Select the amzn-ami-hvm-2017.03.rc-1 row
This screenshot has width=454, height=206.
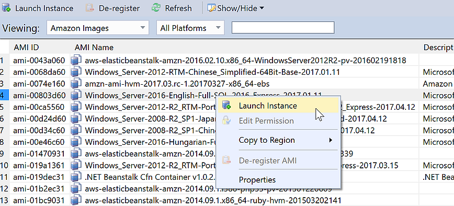click(227, 84)
